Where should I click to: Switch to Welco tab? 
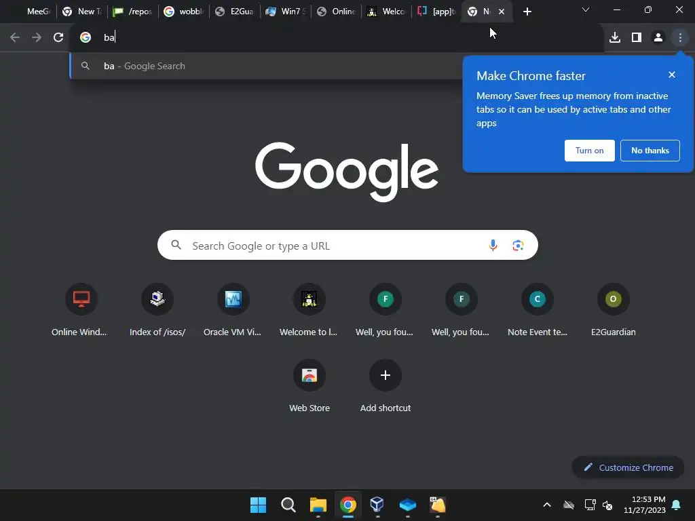click(x=388, y=12)
